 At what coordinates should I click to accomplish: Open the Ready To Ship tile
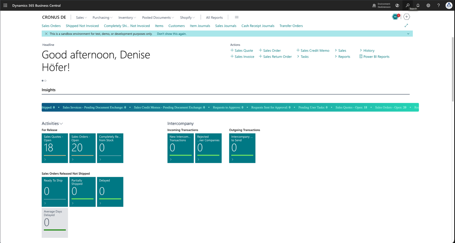[55, 192]
